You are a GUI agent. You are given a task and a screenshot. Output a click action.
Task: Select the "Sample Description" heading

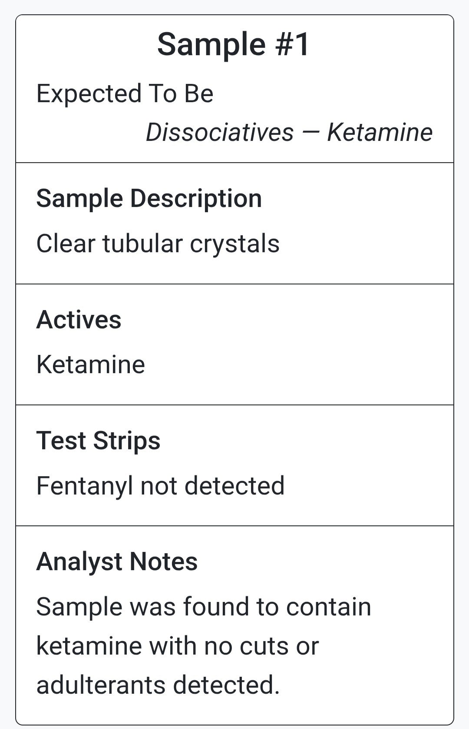[x=149, y=198]
